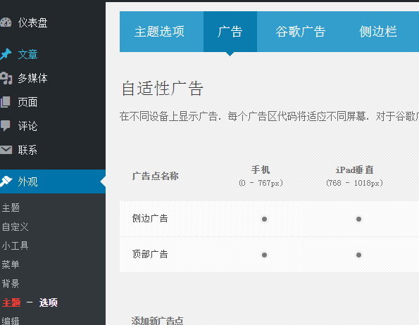Screen dimensions: 419x325
Task: Click the 侧边广告 dot under 手机 column
Action: click(264, 219)
